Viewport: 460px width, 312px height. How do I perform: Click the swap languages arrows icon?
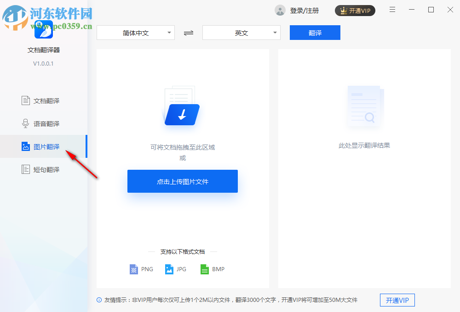point(188,33)
